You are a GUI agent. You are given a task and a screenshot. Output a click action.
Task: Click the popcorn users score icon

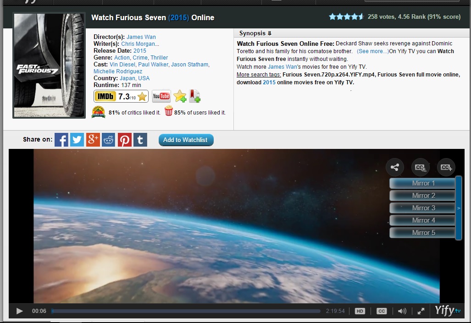pos(168,111)
